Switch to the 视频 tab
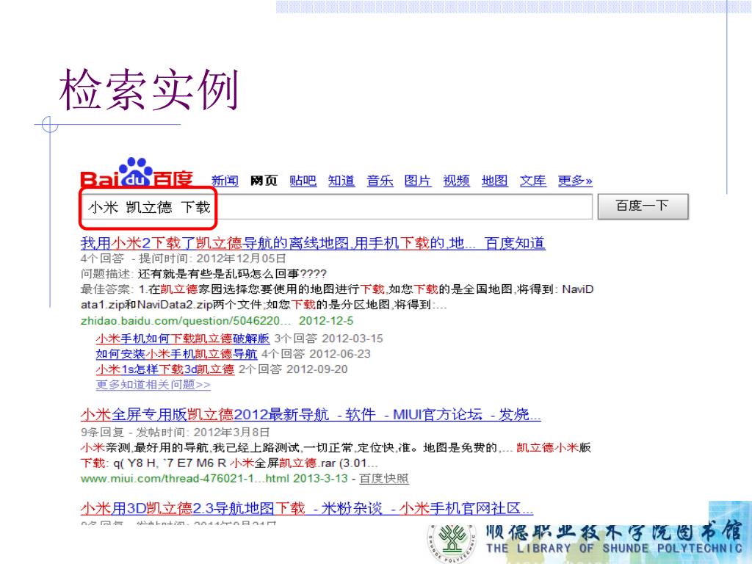 456,181
